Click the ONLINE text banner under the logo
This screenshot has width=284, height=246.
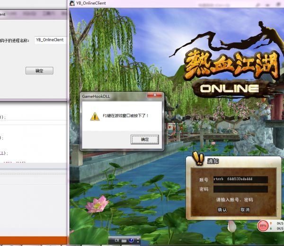point(229,88)
